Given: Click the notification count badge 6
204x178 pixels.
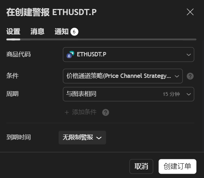Looking at the screenshot, I should pyautogui.click(x=74, y=32).
